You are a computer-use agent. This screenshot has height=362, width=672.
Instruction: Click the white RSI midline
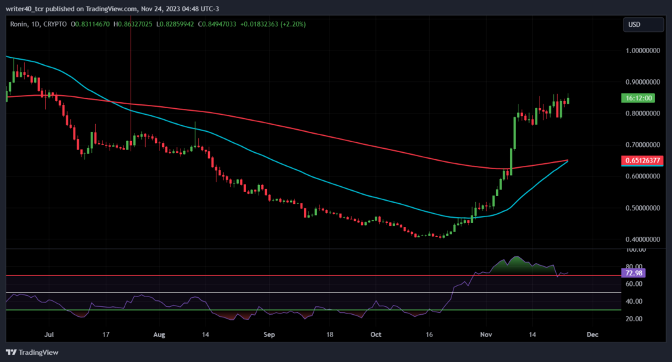click(x=313, y=292)
